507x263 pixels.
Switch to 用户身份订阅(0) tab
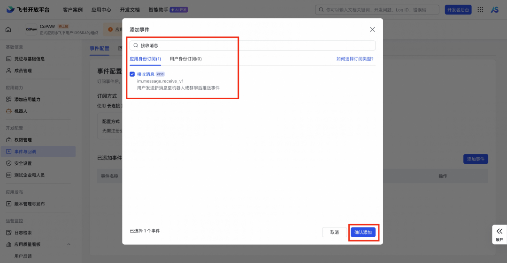[x=185, y=59]
